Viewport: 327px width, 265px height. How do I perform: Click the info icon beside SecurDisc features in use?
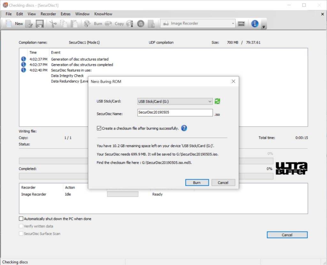[x=24, y=70]
